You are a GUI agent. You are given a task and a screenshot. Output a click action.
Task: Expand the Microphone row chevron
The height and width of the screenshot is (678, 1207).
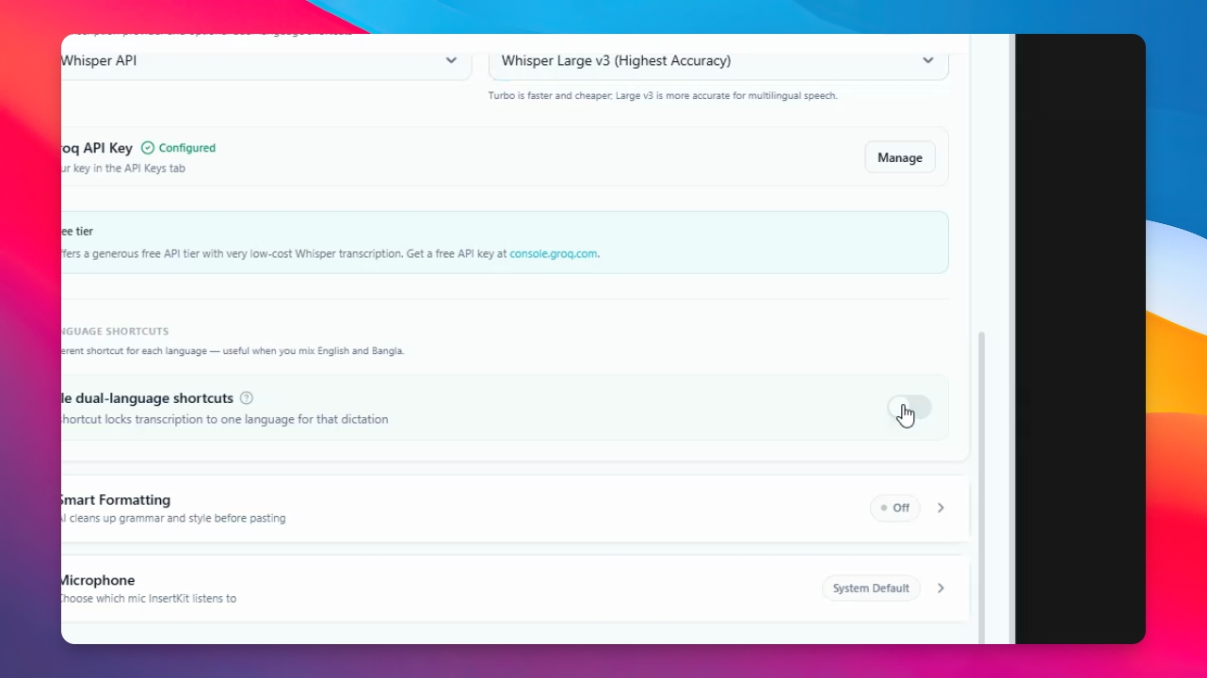tap(941, 589)
